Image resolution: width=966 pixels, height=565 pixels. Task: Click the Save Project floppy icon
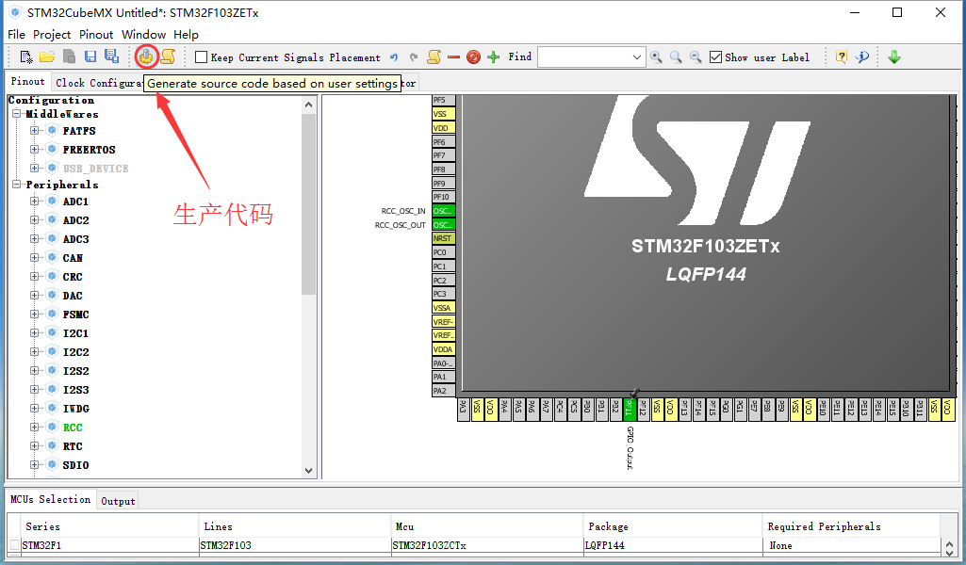point(90,57)
